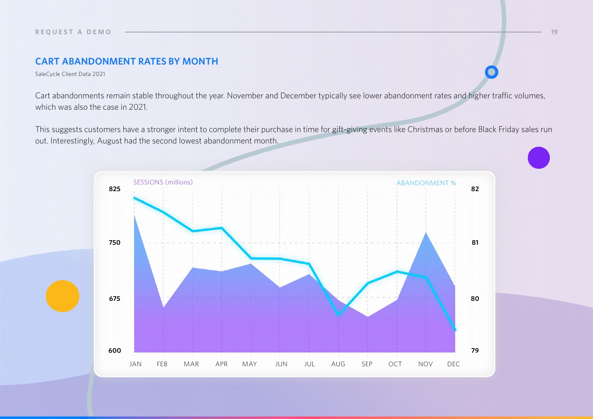The height and width of the screenshot is (419, 593).
Task: Click the SaleCycle Client Data 2021 subtitle
Action: click(x=70, y=74)
